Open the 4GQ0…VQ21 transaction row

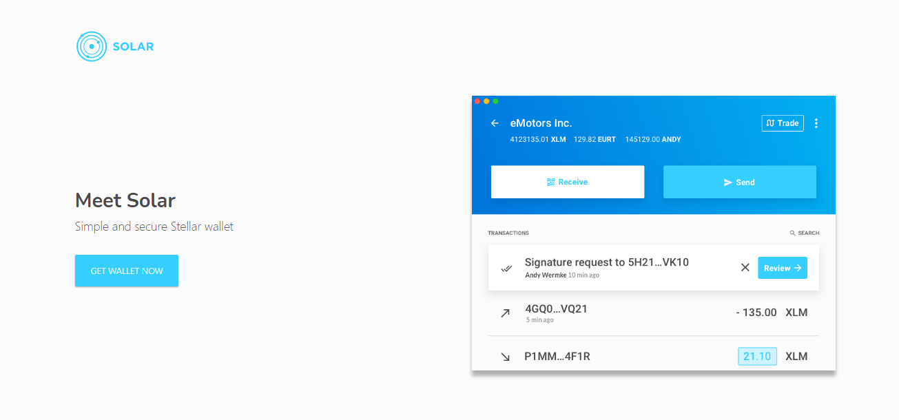[x=654, y=313]
